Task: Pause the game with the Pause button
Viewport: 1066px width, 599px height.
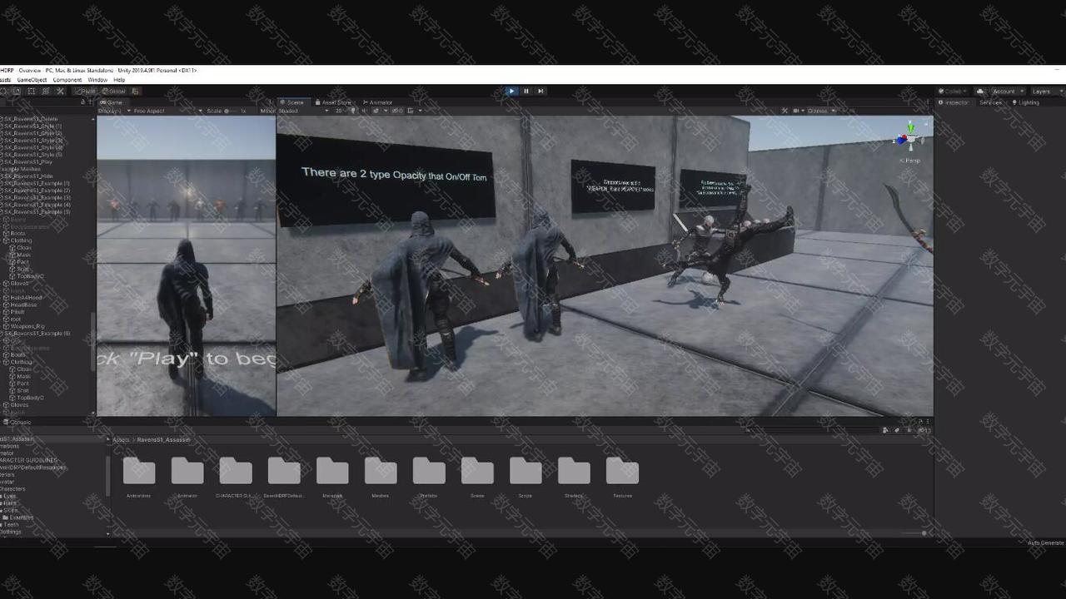Action: click(526, 92)
